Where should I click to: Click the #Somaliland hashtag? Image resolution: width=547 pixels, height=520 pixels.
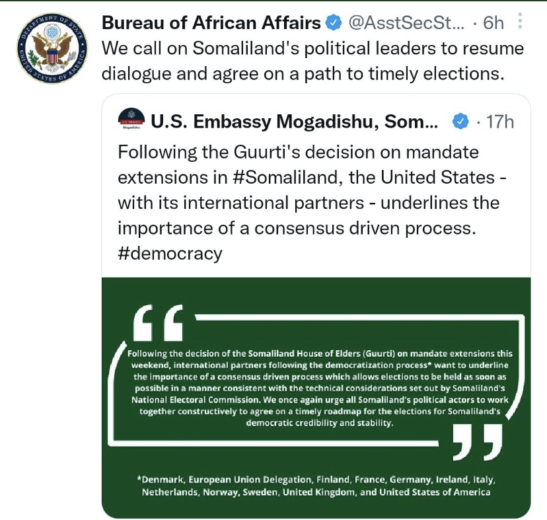[x=285, y=177]
